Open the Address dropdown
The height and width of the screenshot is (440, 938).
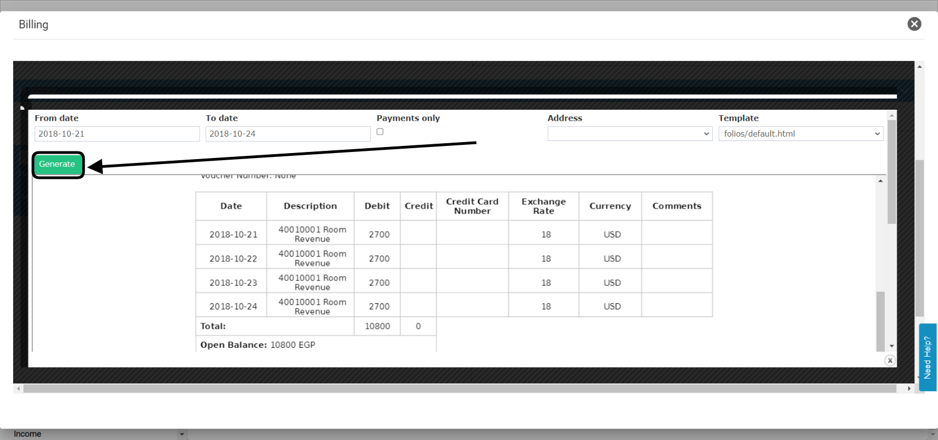coord(630,134)
